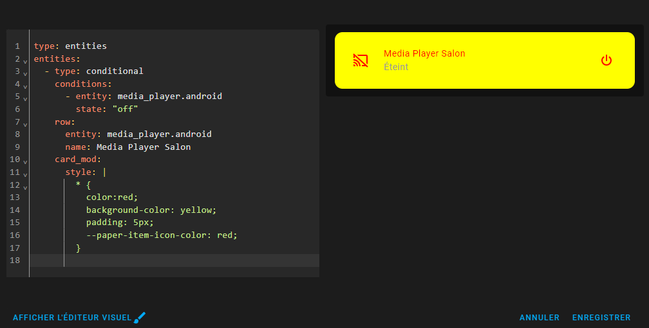Collapse fold arrow on line 5
This screenshot has height=328, width=649.
(25, 99)
